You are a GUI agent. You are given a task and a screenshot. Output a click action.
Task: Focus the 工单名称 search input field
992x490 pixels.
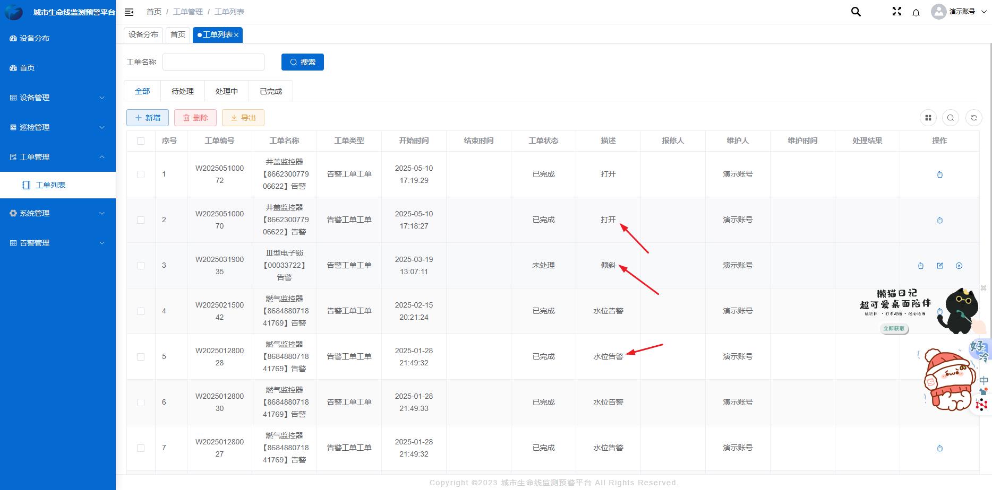[x=213, y=62]
